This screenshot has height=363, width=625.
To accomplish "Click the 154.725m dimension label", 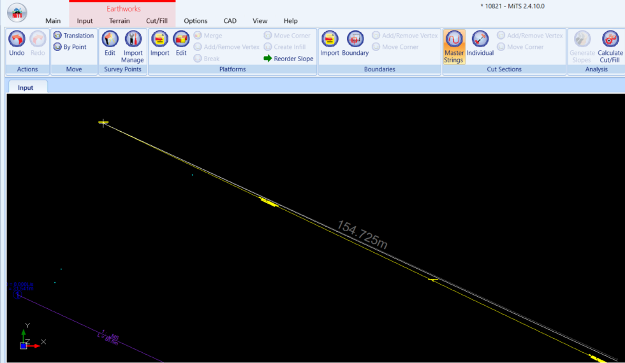I will pyautogui.click(x=362, y=235).
